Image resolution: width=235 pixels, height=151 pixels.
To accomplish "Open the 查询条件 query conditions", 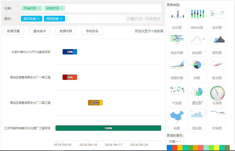I will tap(40, 31).
